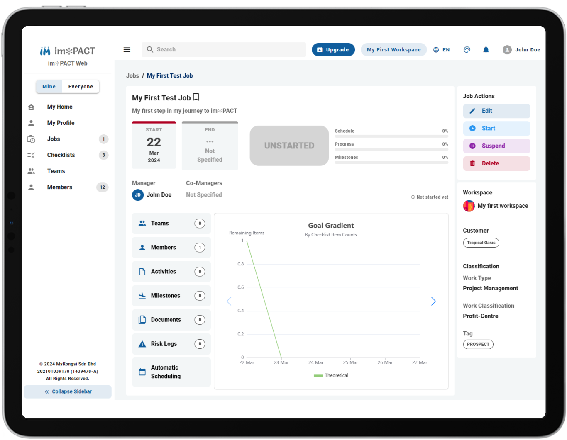The image size is (567, 440).
Task: Click the Start job button
Action: coord(496,129)
